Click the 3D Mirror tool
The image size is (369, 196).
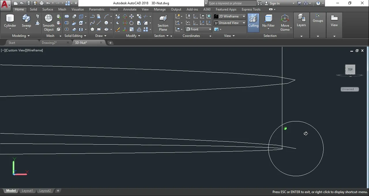coord(118,16)
